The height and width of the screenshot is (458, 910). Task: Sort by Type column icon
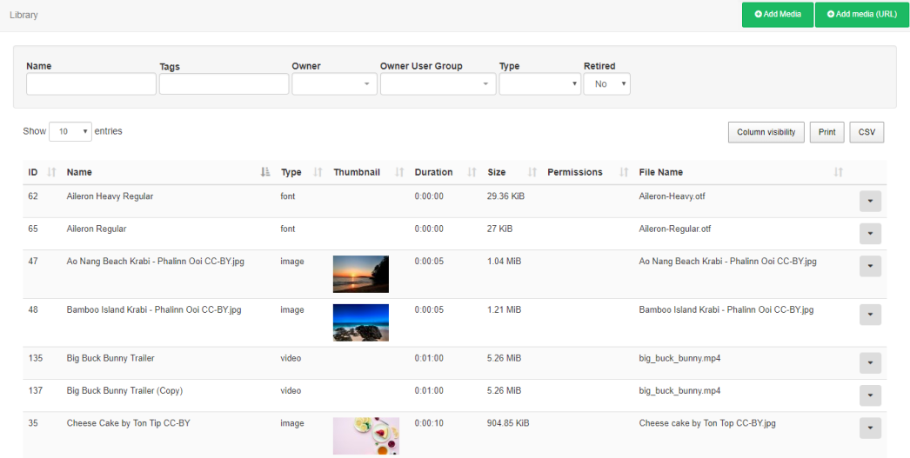click(x=318, y=173)
